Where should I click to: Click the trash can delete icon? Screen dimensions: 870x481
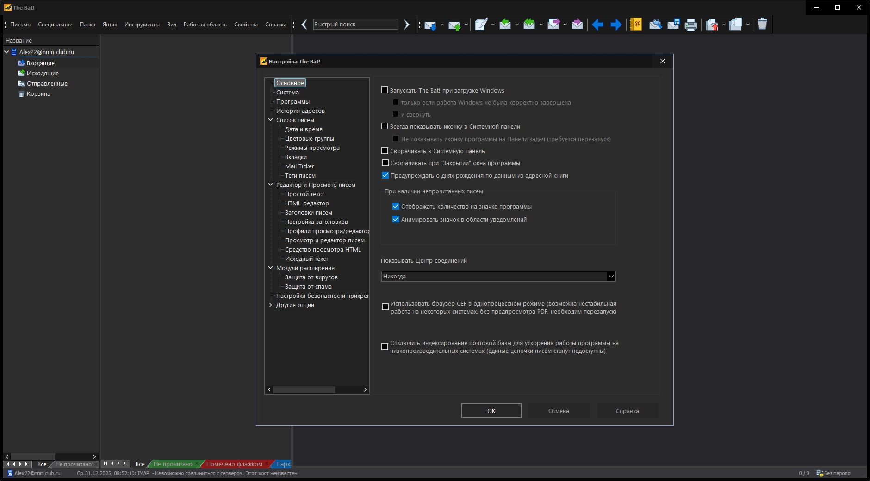coord(762,25)
